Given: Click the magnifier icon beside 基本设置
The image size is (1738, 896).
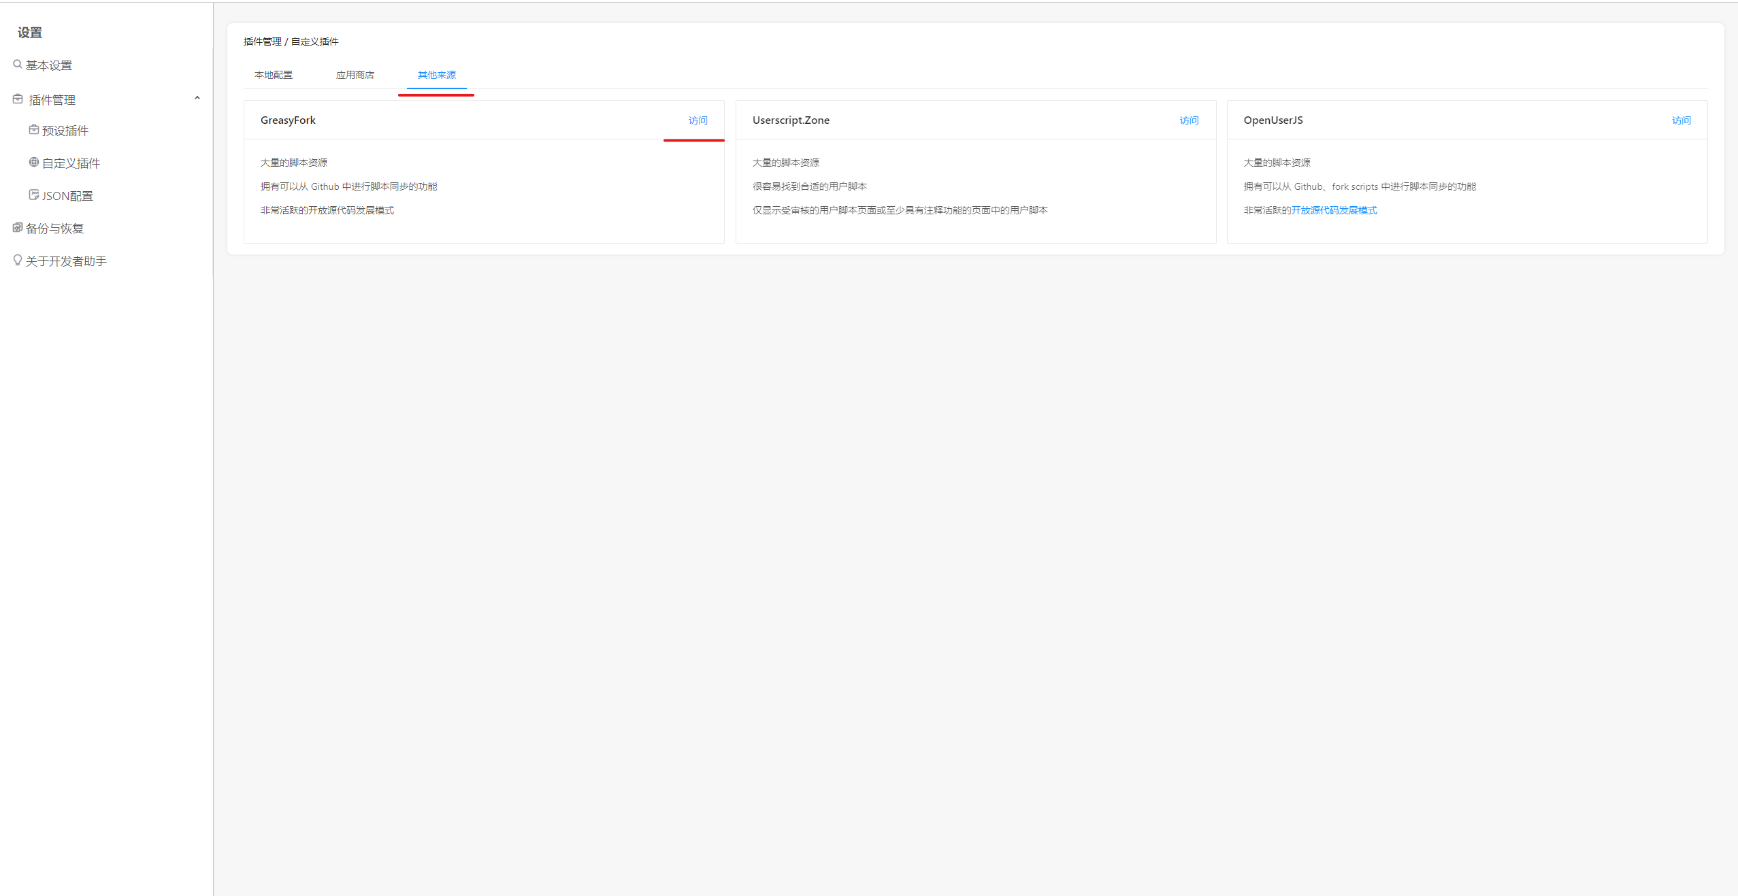Looking at the screenshot, I should 18,65.
